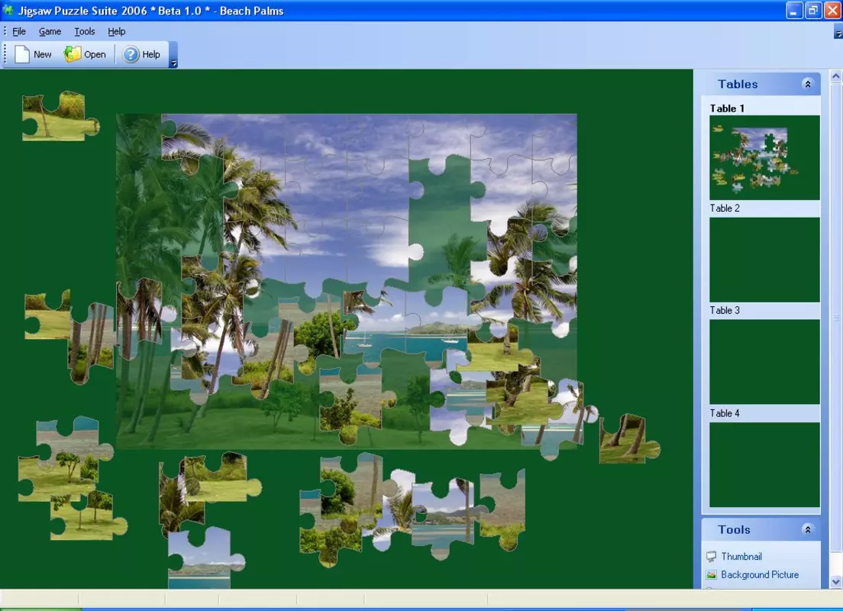The image size is (843, 611).
Task: Open the File menu
Action: click(x=19, y=31)
